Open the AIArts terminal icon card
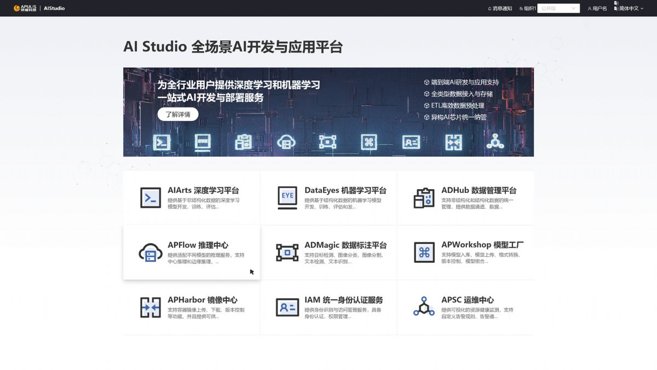This screenshot has height=370, width=657. point(151,197)
